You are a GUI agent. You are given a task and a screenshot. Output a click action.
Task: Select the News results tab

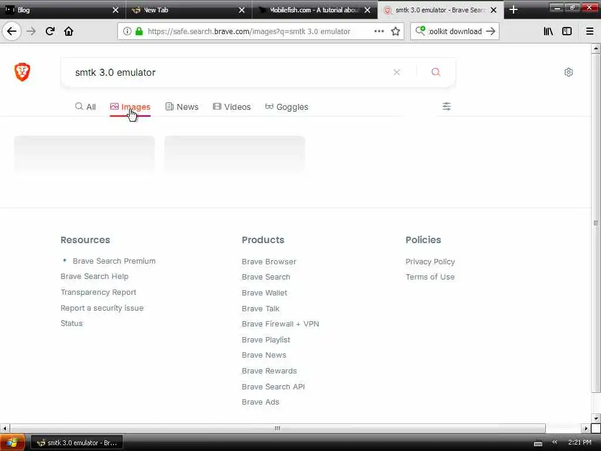click(x=182, y=107)
